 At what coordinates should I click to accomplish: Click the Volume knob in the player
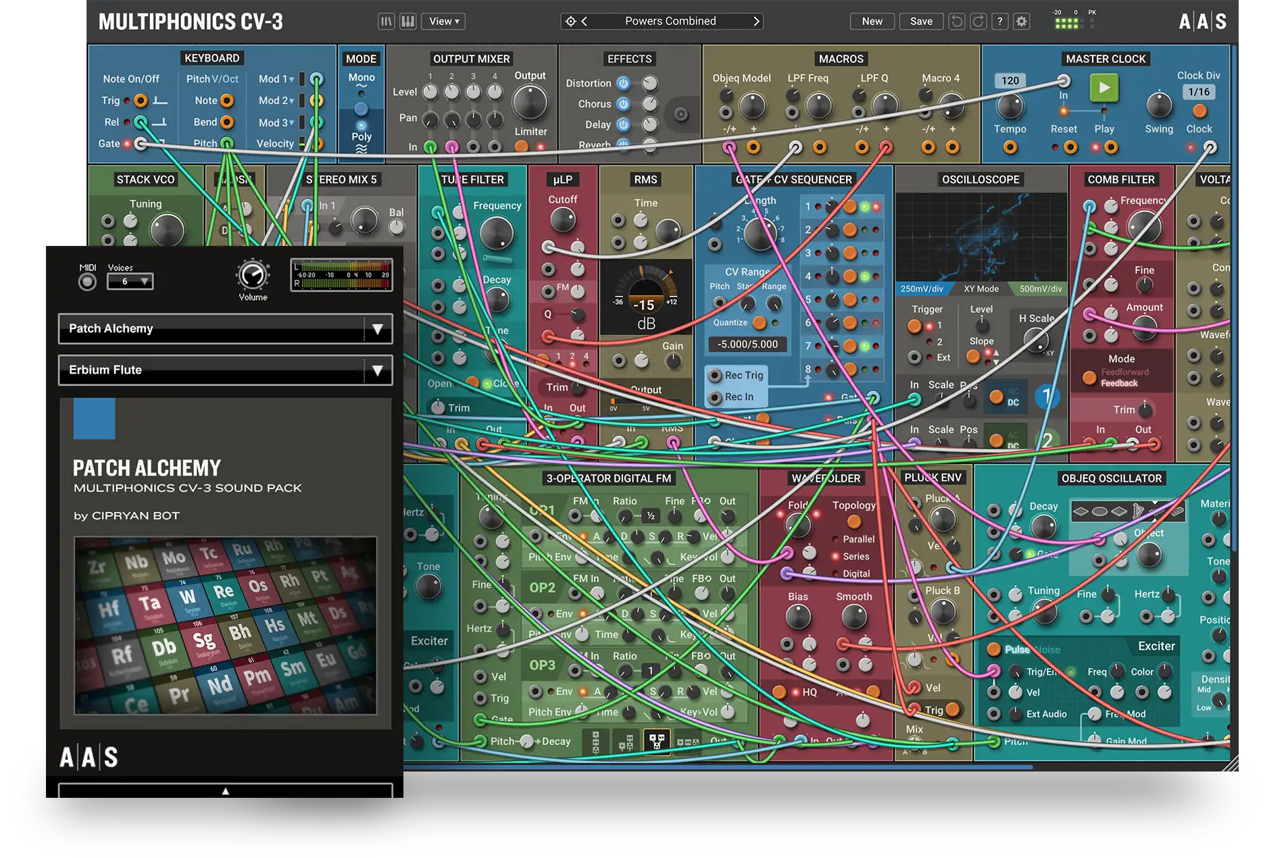point(253,275)
